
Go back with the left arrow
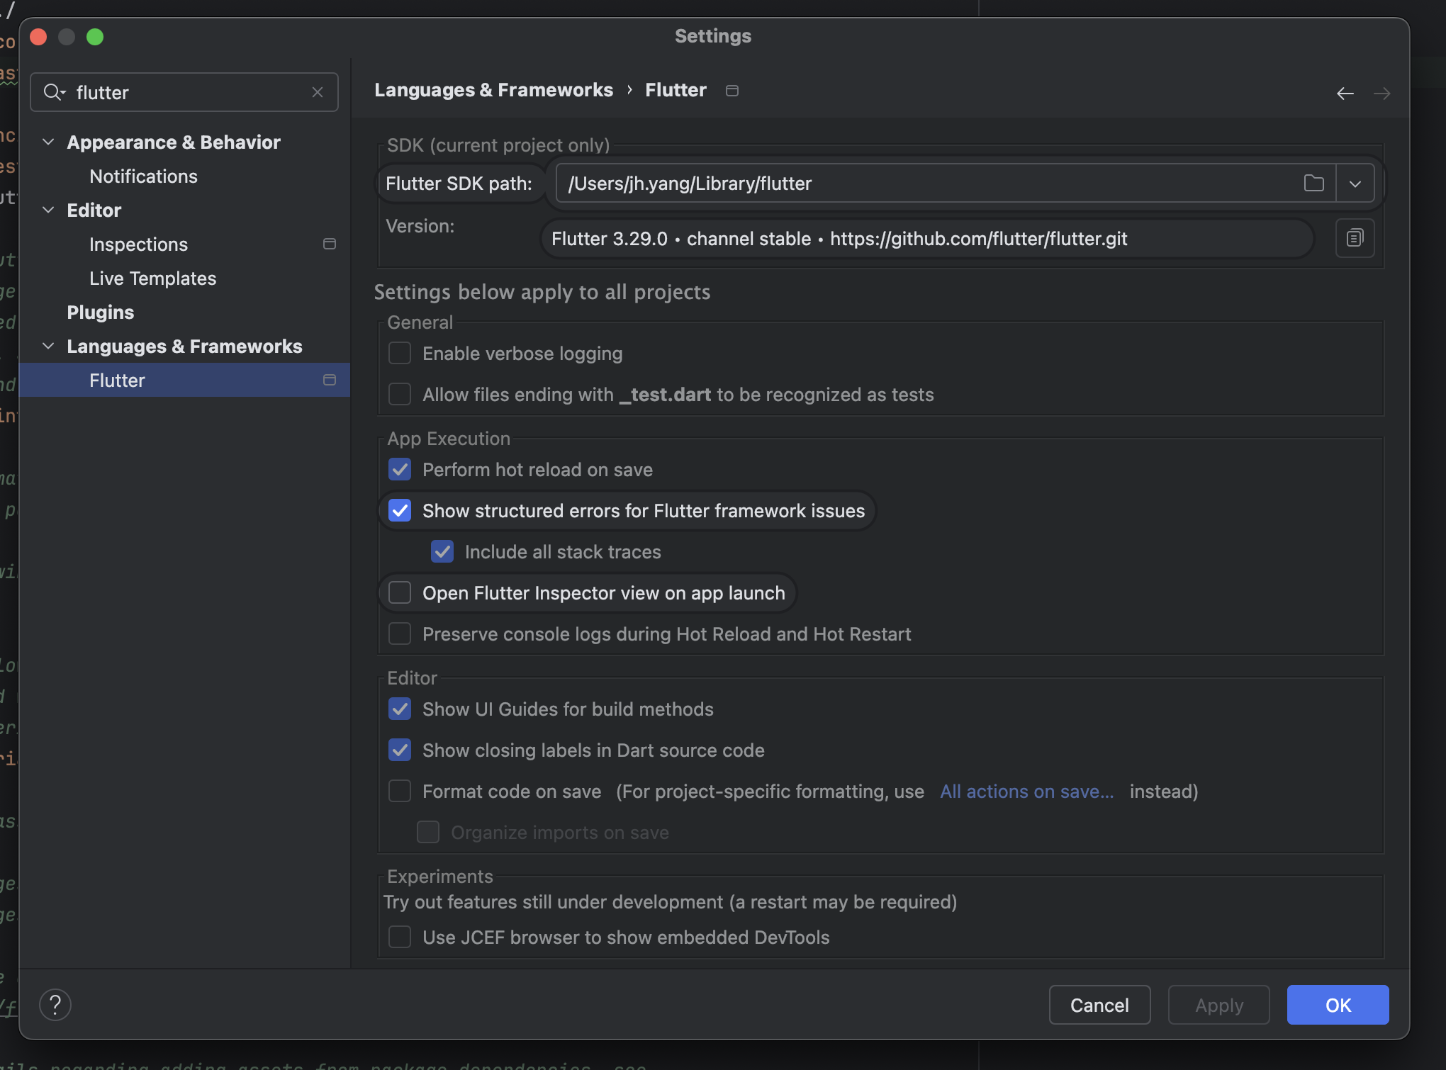(x=1345, y=93)
